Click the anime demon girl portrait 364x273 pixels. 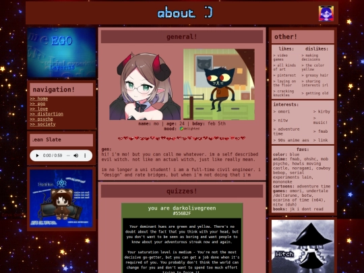click(x=145, y=86)
